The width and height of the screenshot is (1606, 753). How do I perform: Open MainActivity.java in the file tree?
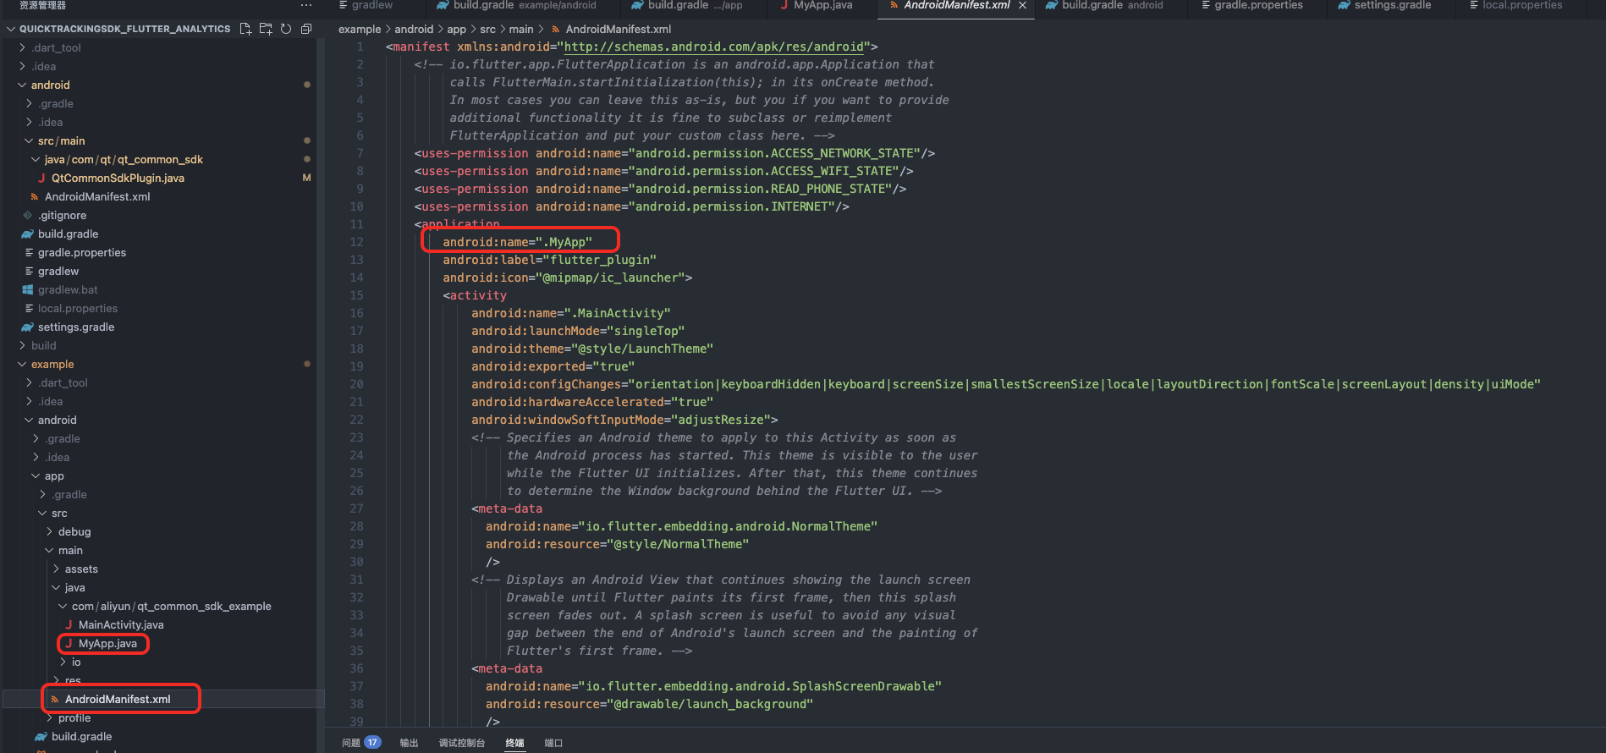(x=121, y=624)
